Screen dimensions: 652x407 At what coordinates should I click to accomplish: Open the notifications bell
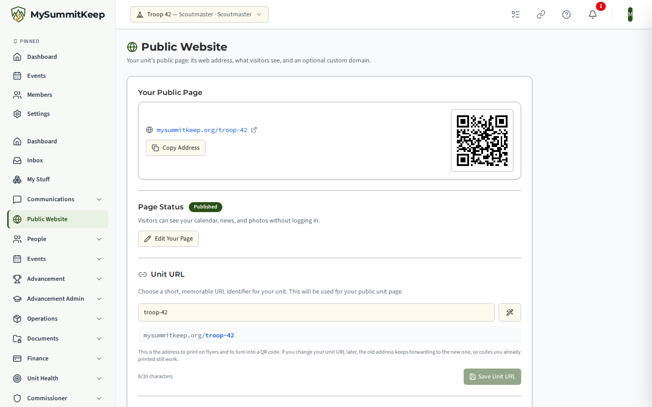(593, 14)
